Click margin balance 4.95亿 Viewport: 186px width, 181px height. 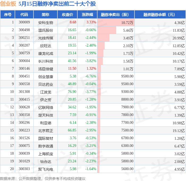click(179, 169)
